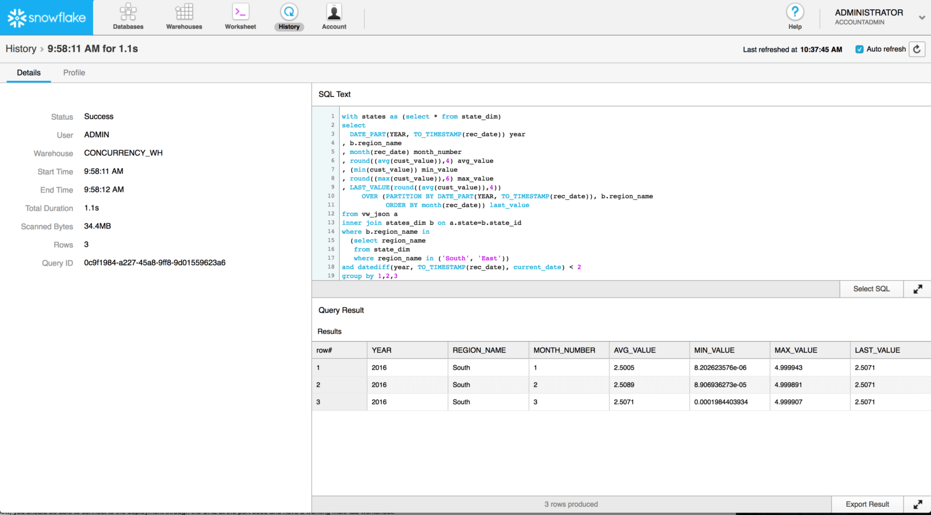This screenshot has height=515, width=931.
Task: Select the Details tab
Action: (29, 73)
